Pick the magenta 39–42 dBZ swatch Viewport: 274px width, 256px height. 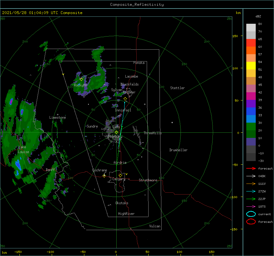[251, 96]
